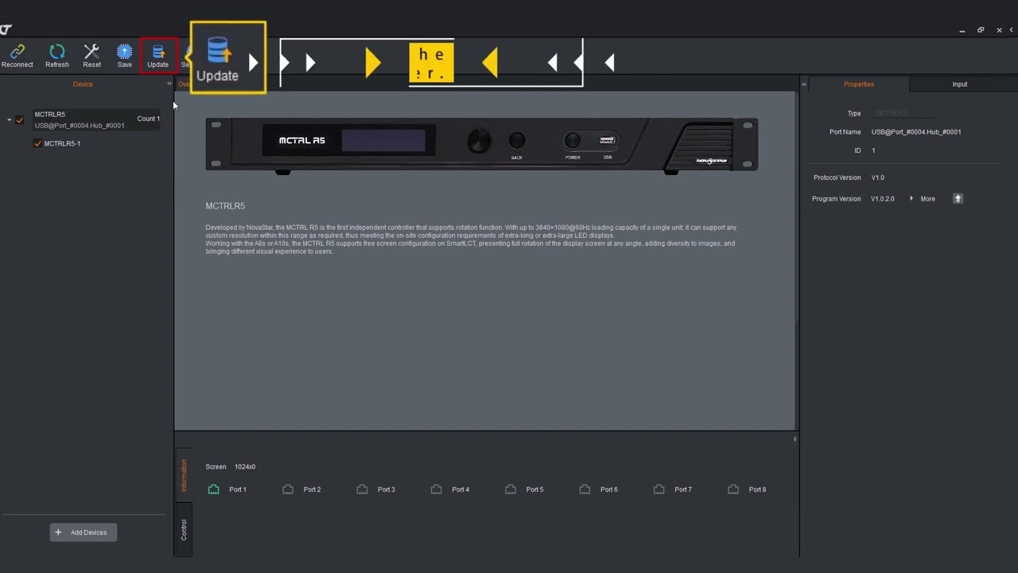The width and height of the screenshot is (1018, 573).
Task: Click the Port Name value in Properties
Action: coord(916,132)
